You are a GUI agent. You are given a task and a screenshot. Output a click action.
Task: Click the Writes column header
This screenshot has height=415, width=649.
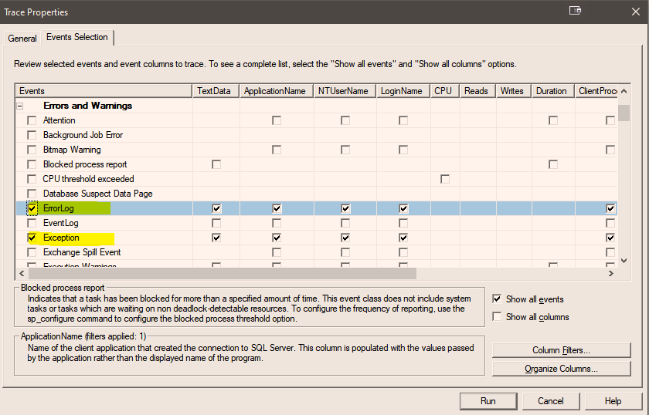pos(513,91)
